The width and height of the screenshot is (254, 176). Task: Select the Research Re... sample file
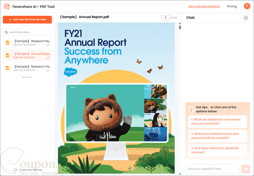click(27, 43)
